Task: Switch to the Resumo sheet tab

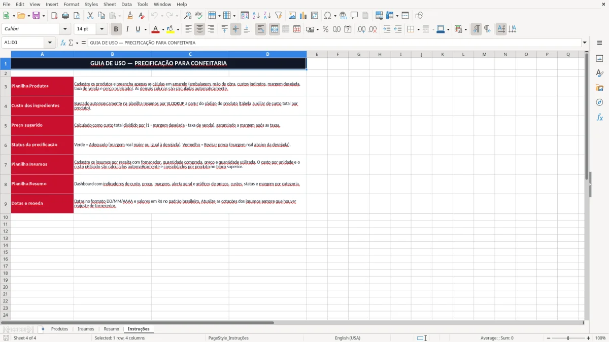Action: [111, 329]
